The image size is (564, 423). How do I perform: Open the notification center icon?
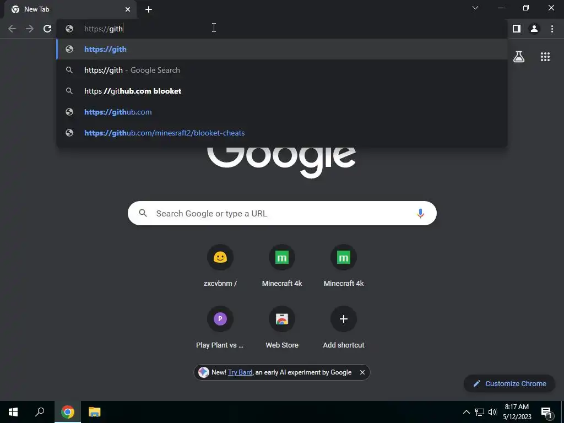[546, 413]
